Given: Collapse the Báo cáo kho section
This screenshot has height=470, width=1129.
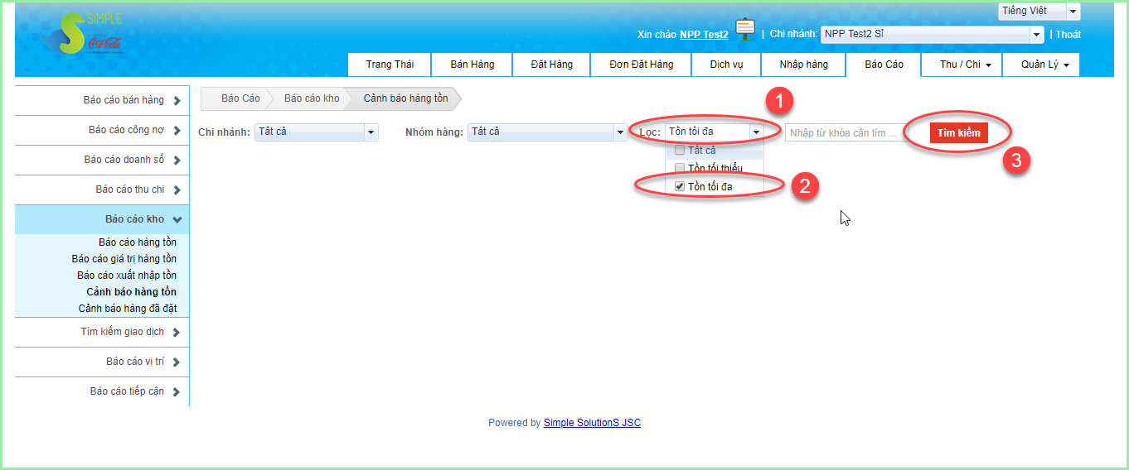Looking at the screenshot, I should [177, 220].
